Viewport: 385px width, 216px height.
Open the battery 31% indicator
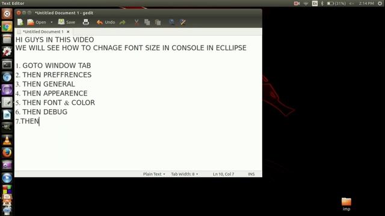click(336, 4)
